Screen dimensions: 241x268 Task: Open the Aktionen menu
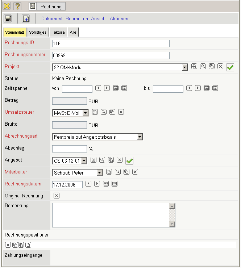point(119,18)
